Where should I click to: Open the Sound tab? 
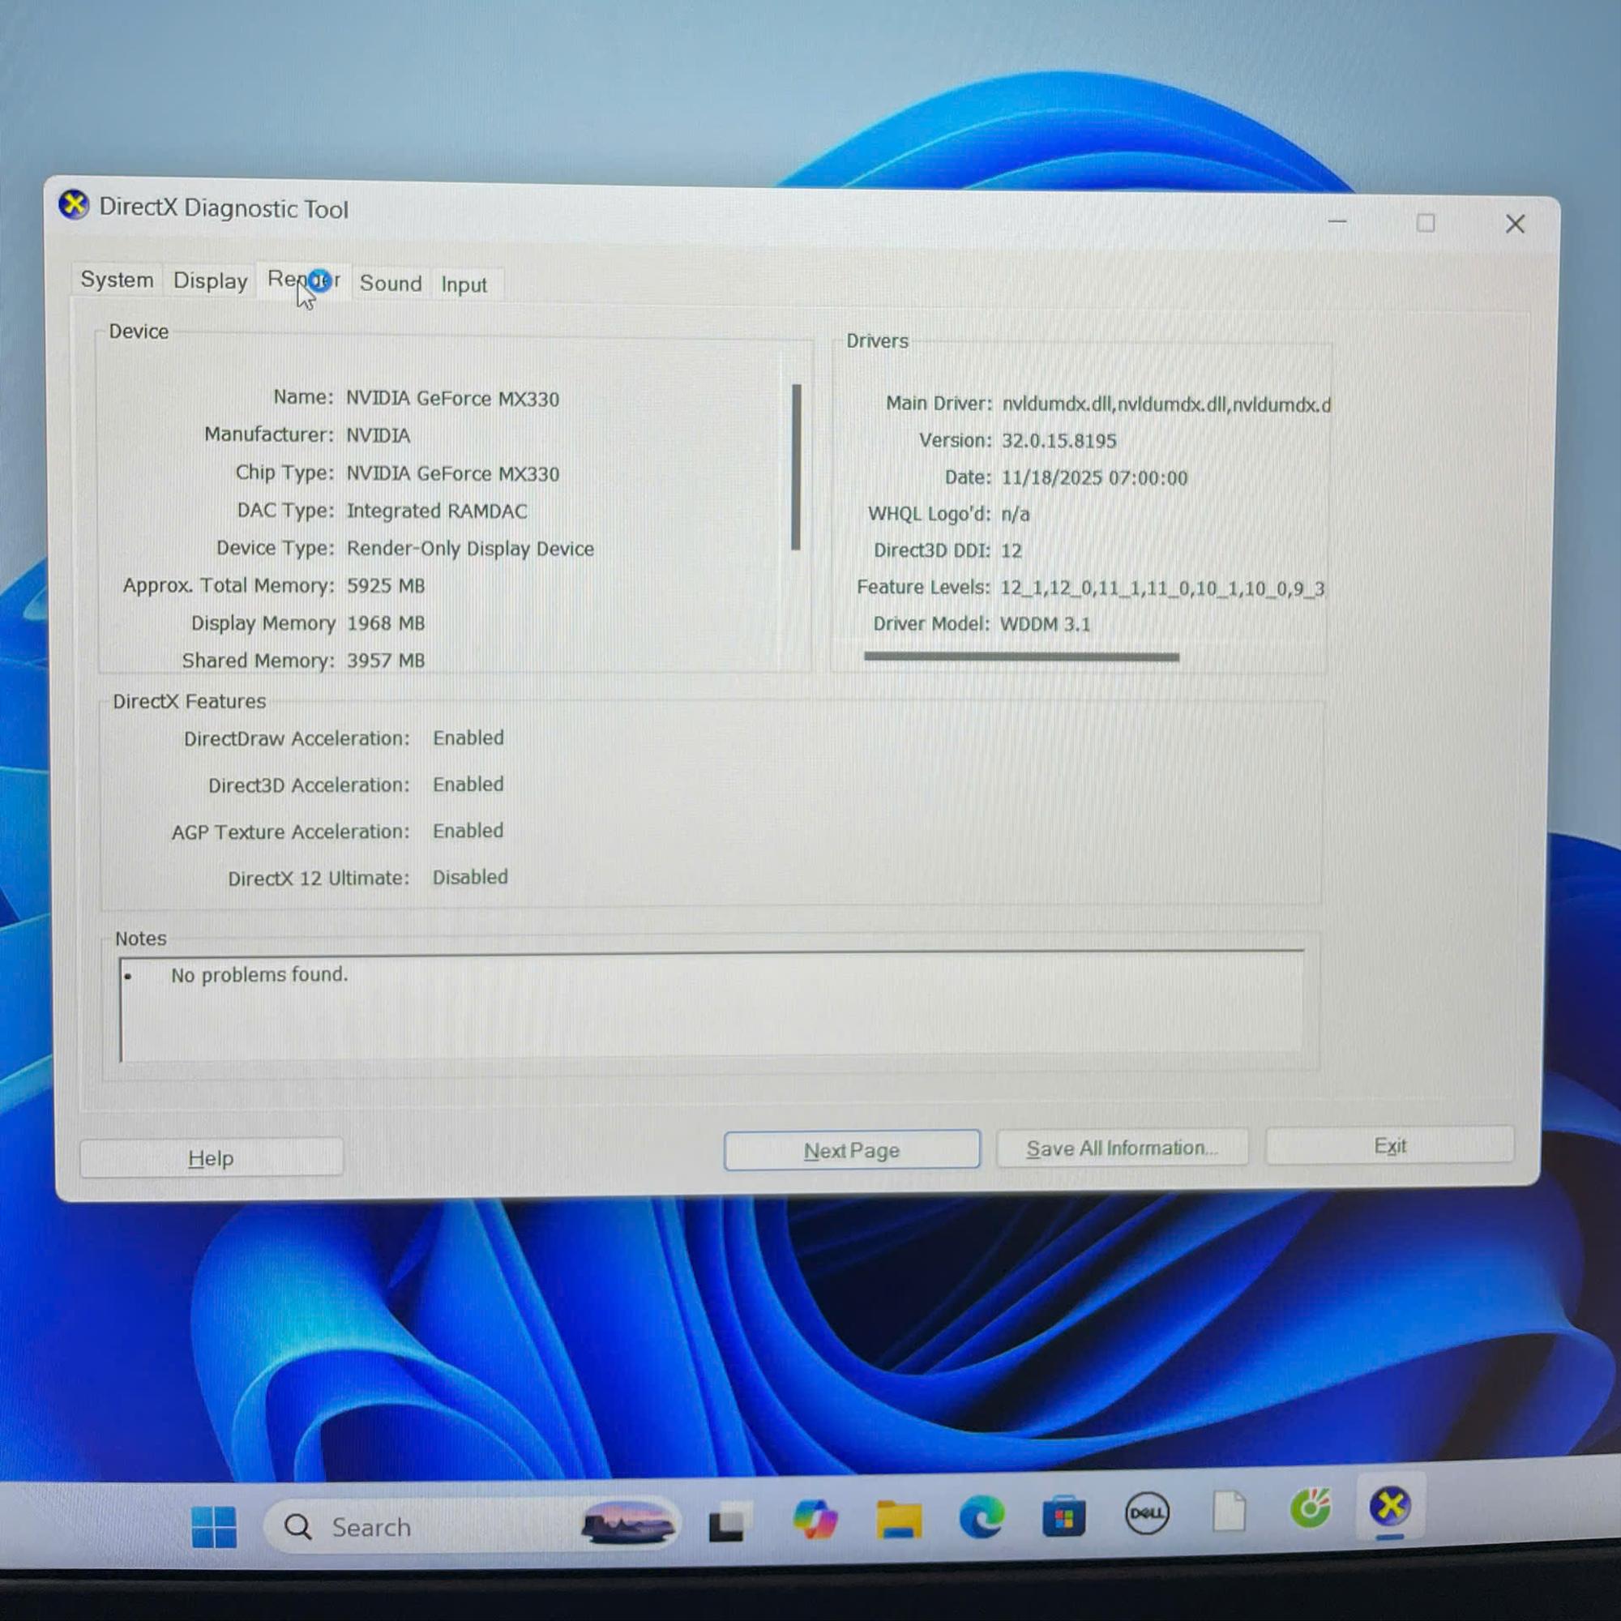tap(391, 284)
